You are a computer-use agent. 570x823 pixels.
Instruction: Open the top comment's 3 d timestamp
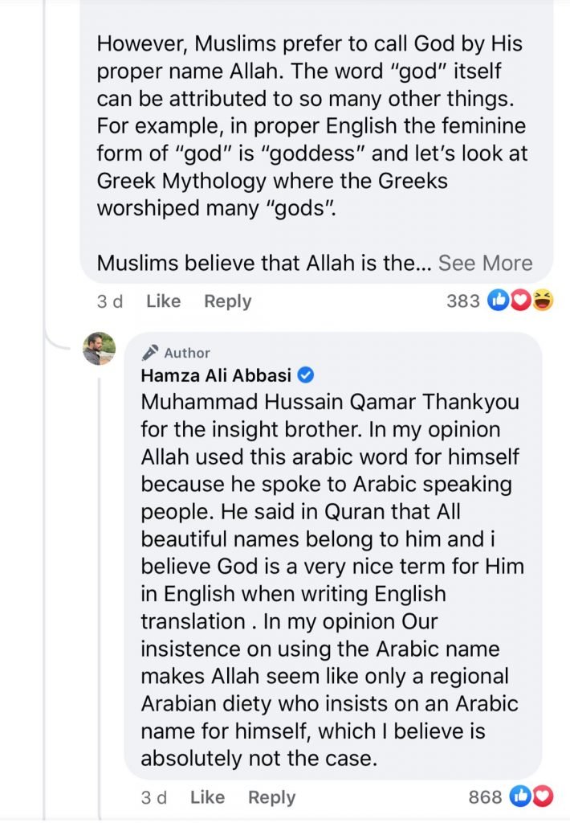coord(110,301)
